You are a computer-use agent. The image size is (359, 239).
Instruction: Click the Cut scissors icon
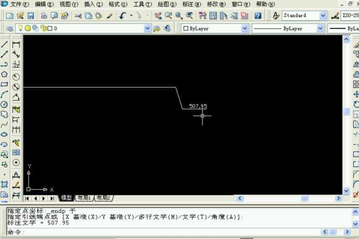click(x=78, y=16)
